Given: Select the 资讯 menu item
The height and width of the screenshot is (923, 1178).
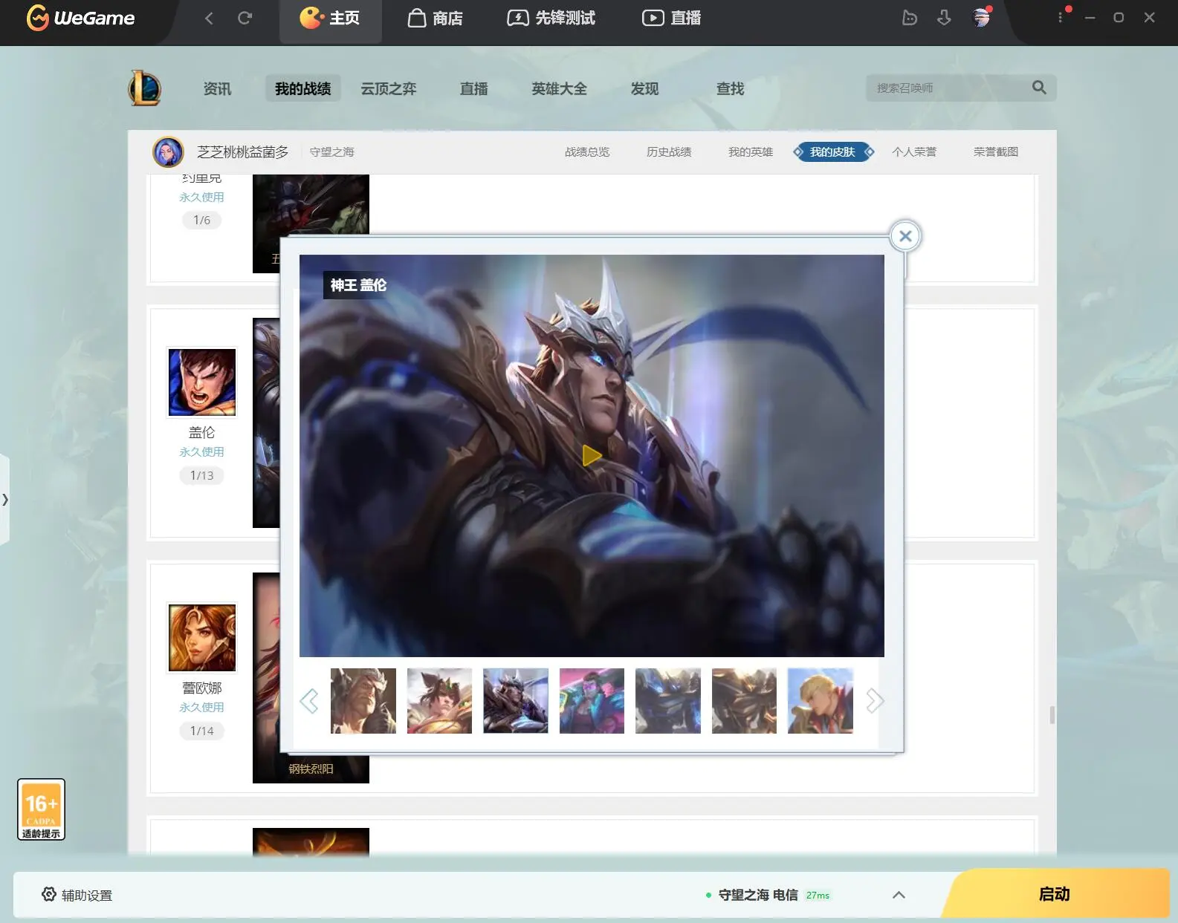Looking at the screenshot, I should [x=217, y=88].
